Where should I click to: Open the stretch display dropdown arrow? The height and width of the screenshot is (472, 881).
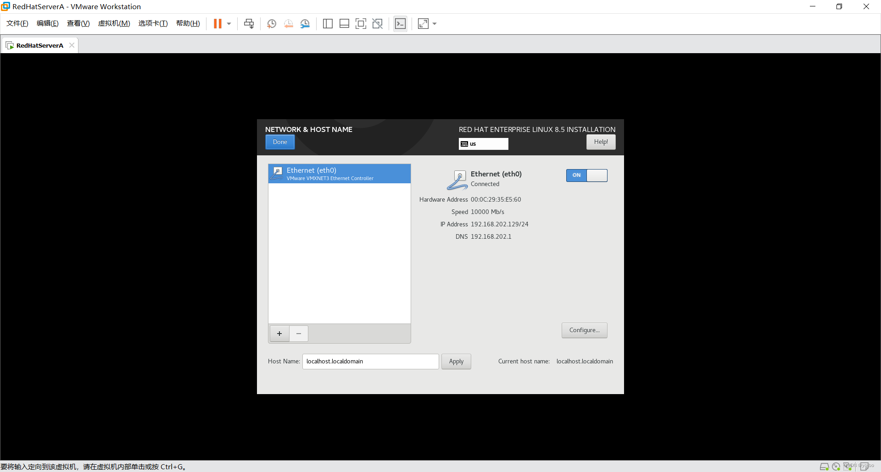[435, 24]
